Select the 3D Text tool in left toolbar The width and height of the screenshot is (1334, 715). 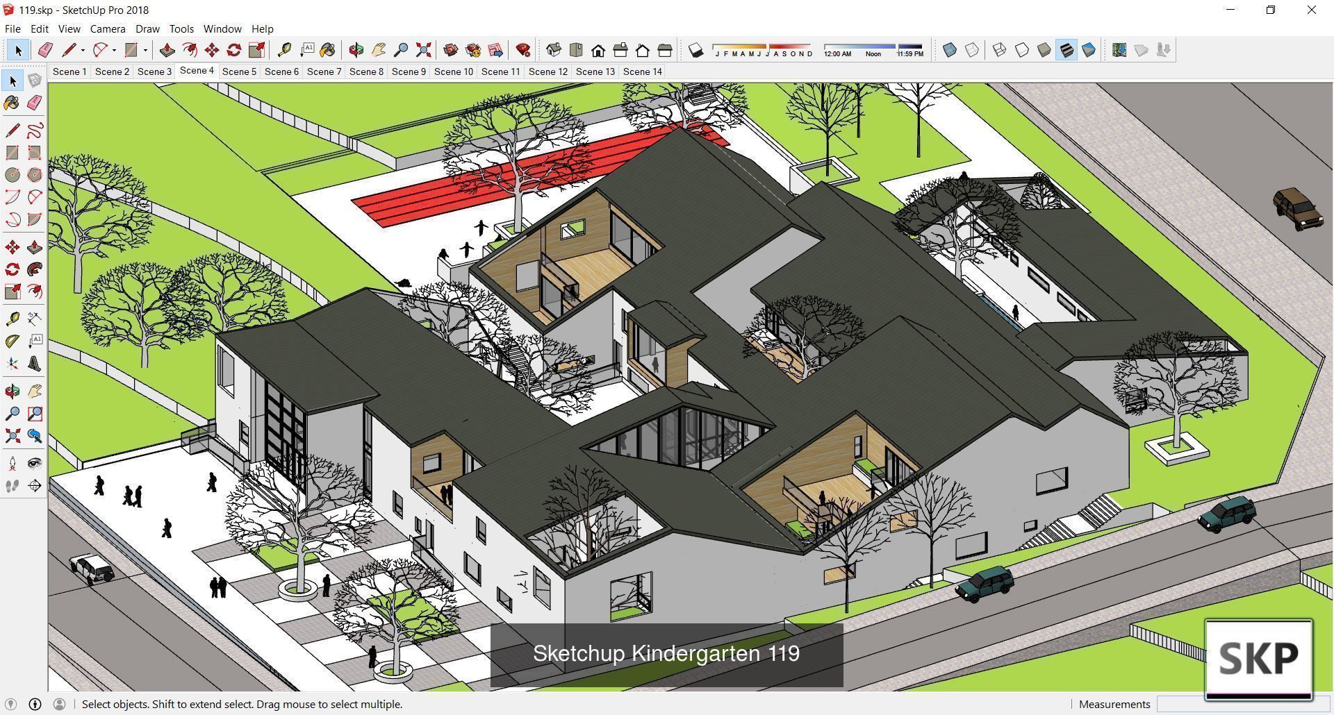(34, 364)
